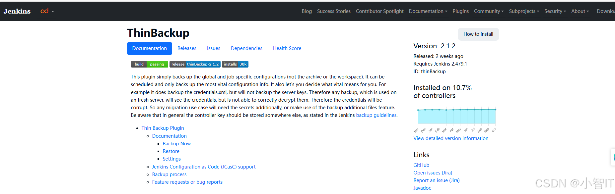Switch to the Dependencies tab
Screen dimensions: 615x194
click(x=246, y=48)
